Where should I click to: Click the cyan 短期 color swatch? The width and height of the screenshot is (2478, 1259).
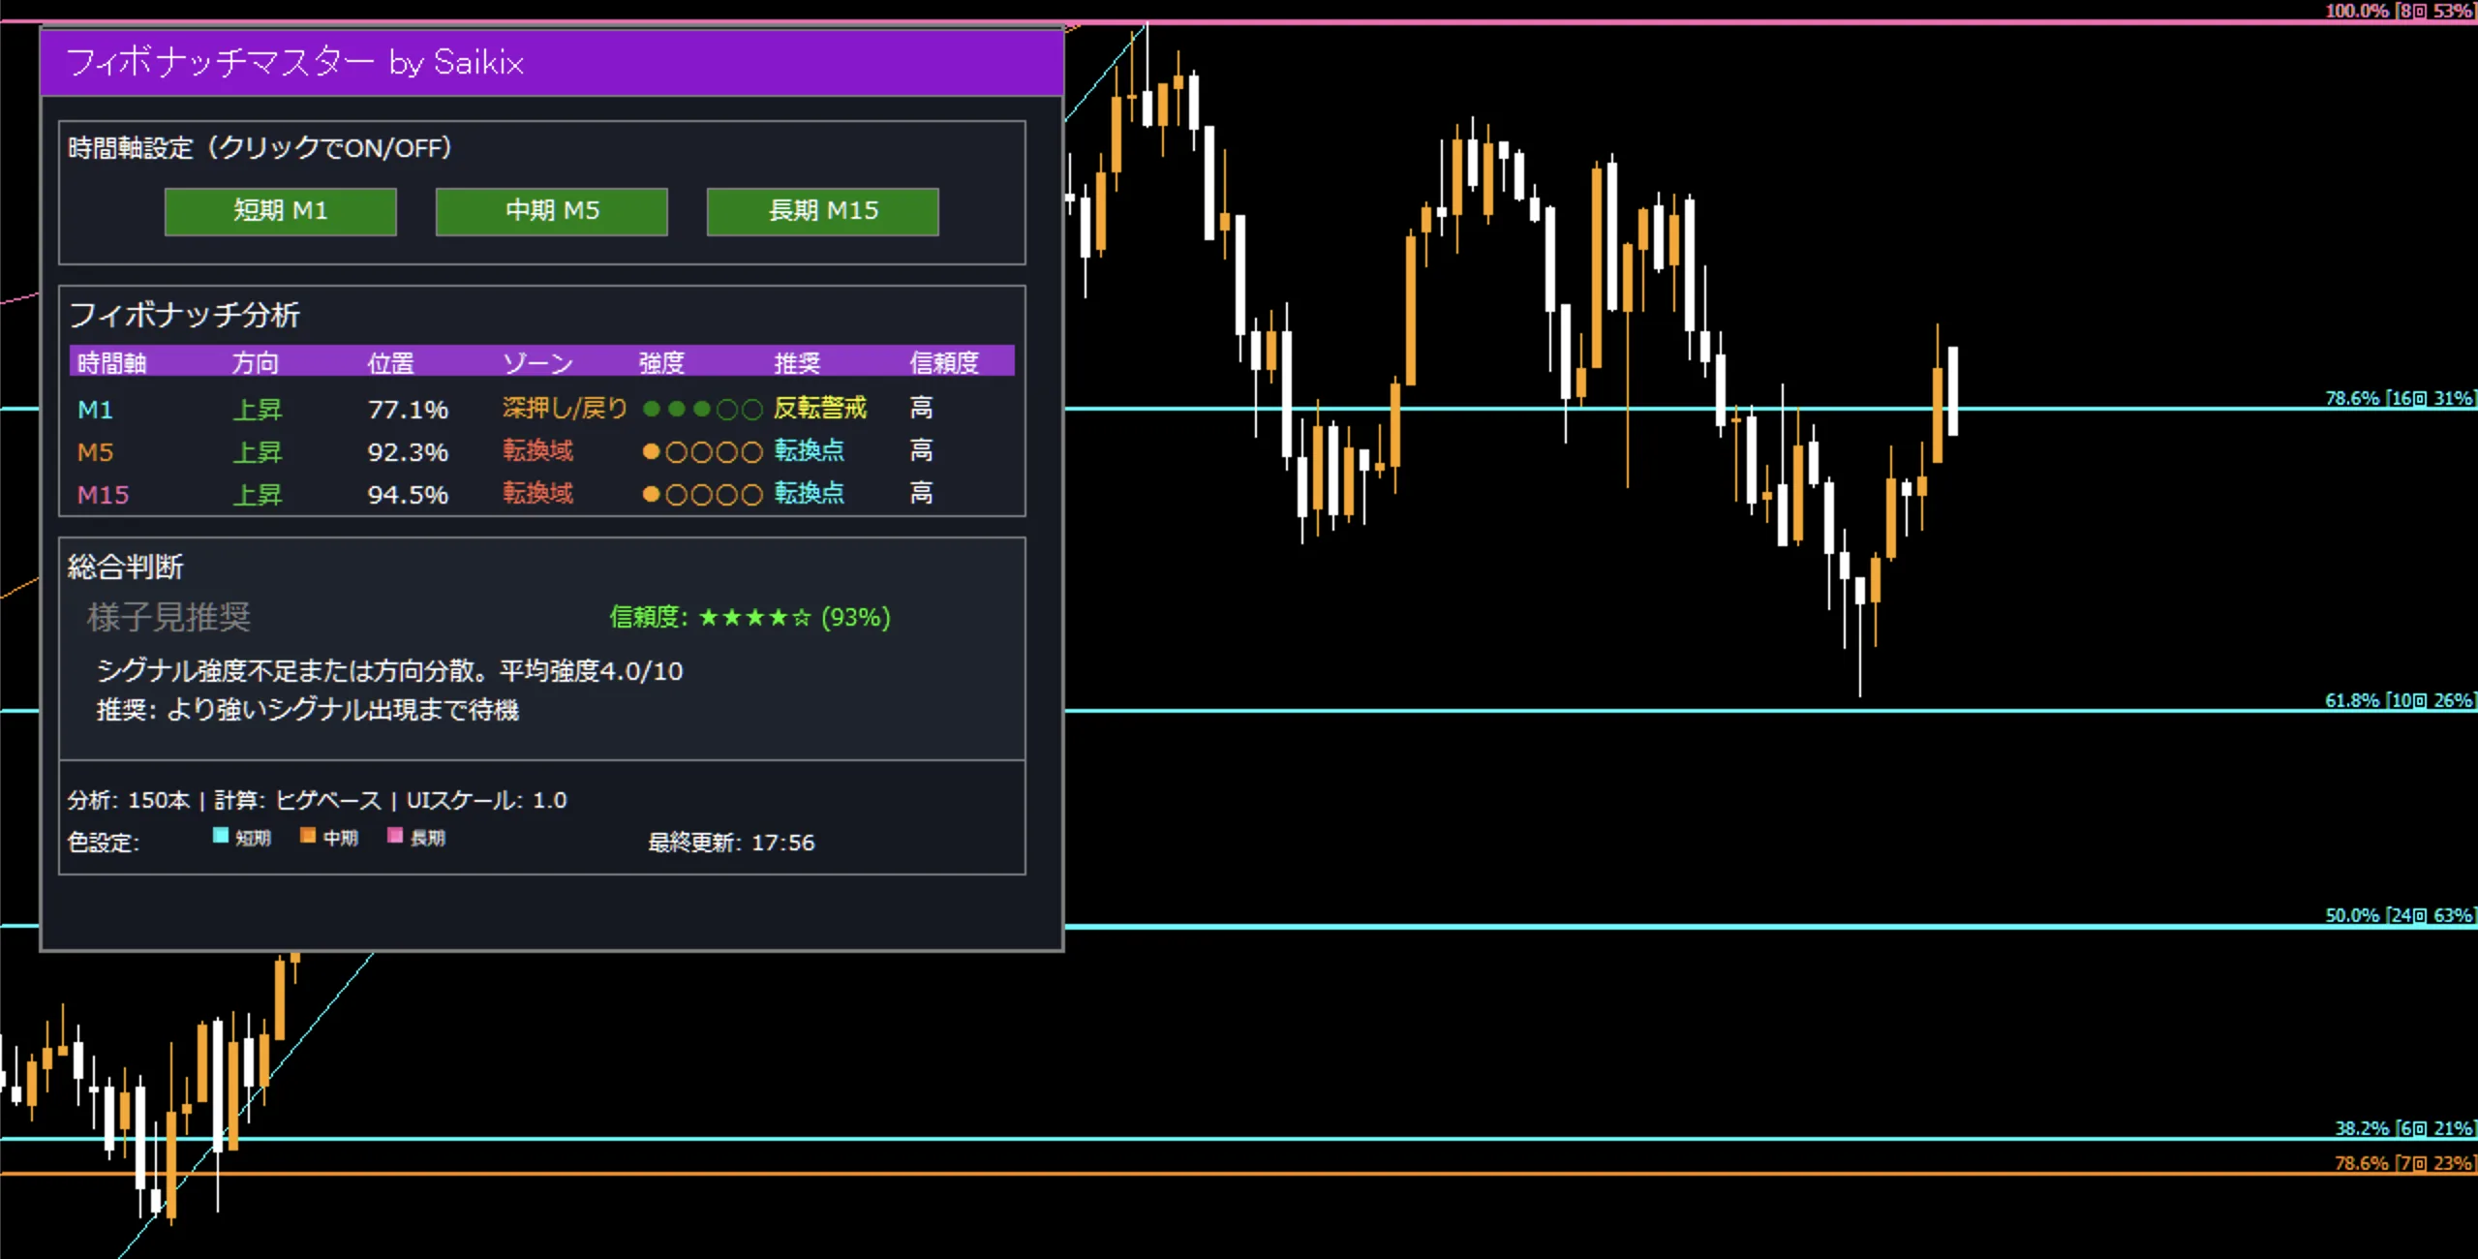221,836
